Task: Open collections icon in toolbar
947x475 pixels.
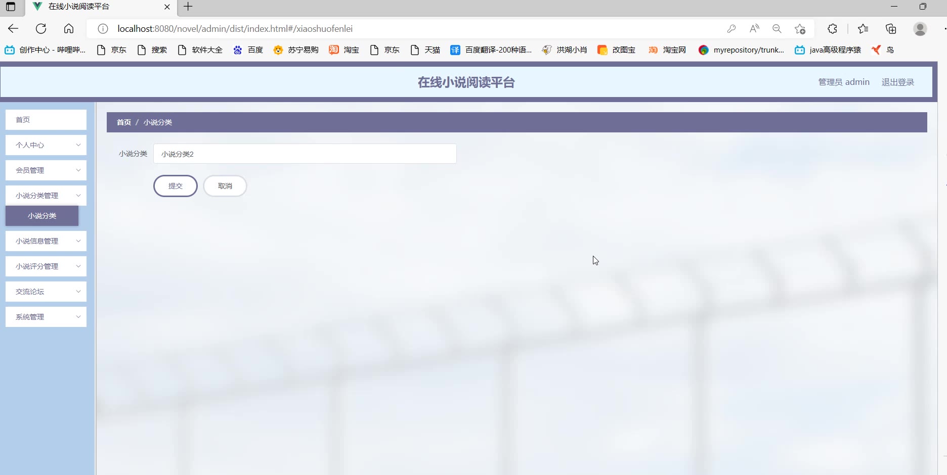Action: (x=891, y=29)
